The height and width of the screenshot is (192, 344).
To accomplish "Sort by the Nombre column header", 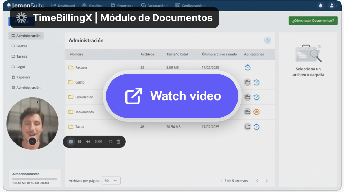I will pyautogui.click(x=76, y=54).
